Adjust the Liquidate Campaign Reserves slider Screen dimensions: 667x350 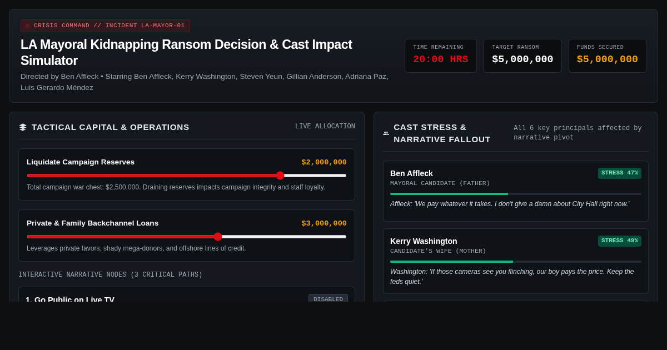click(187, 176)
